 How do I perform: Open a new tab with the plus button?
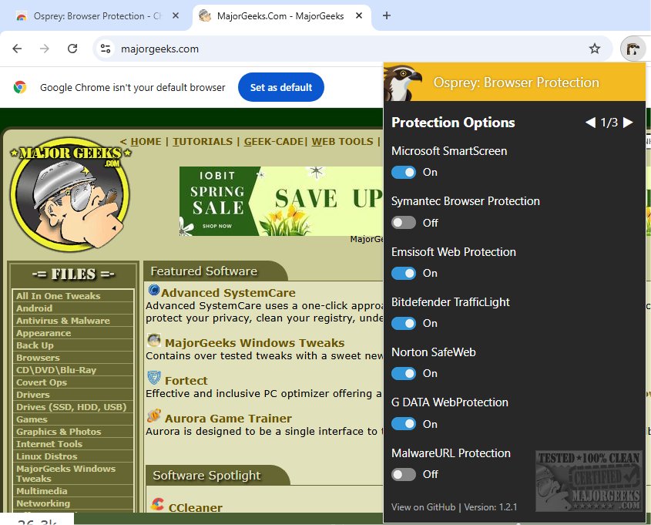tap(387, 15)
